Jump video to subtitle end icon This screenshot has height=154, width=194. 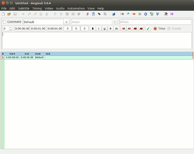[47, 14]
